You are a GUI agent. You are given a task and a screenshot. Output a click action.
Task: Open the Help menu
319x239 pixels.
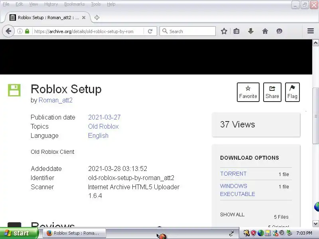(111, 4)
